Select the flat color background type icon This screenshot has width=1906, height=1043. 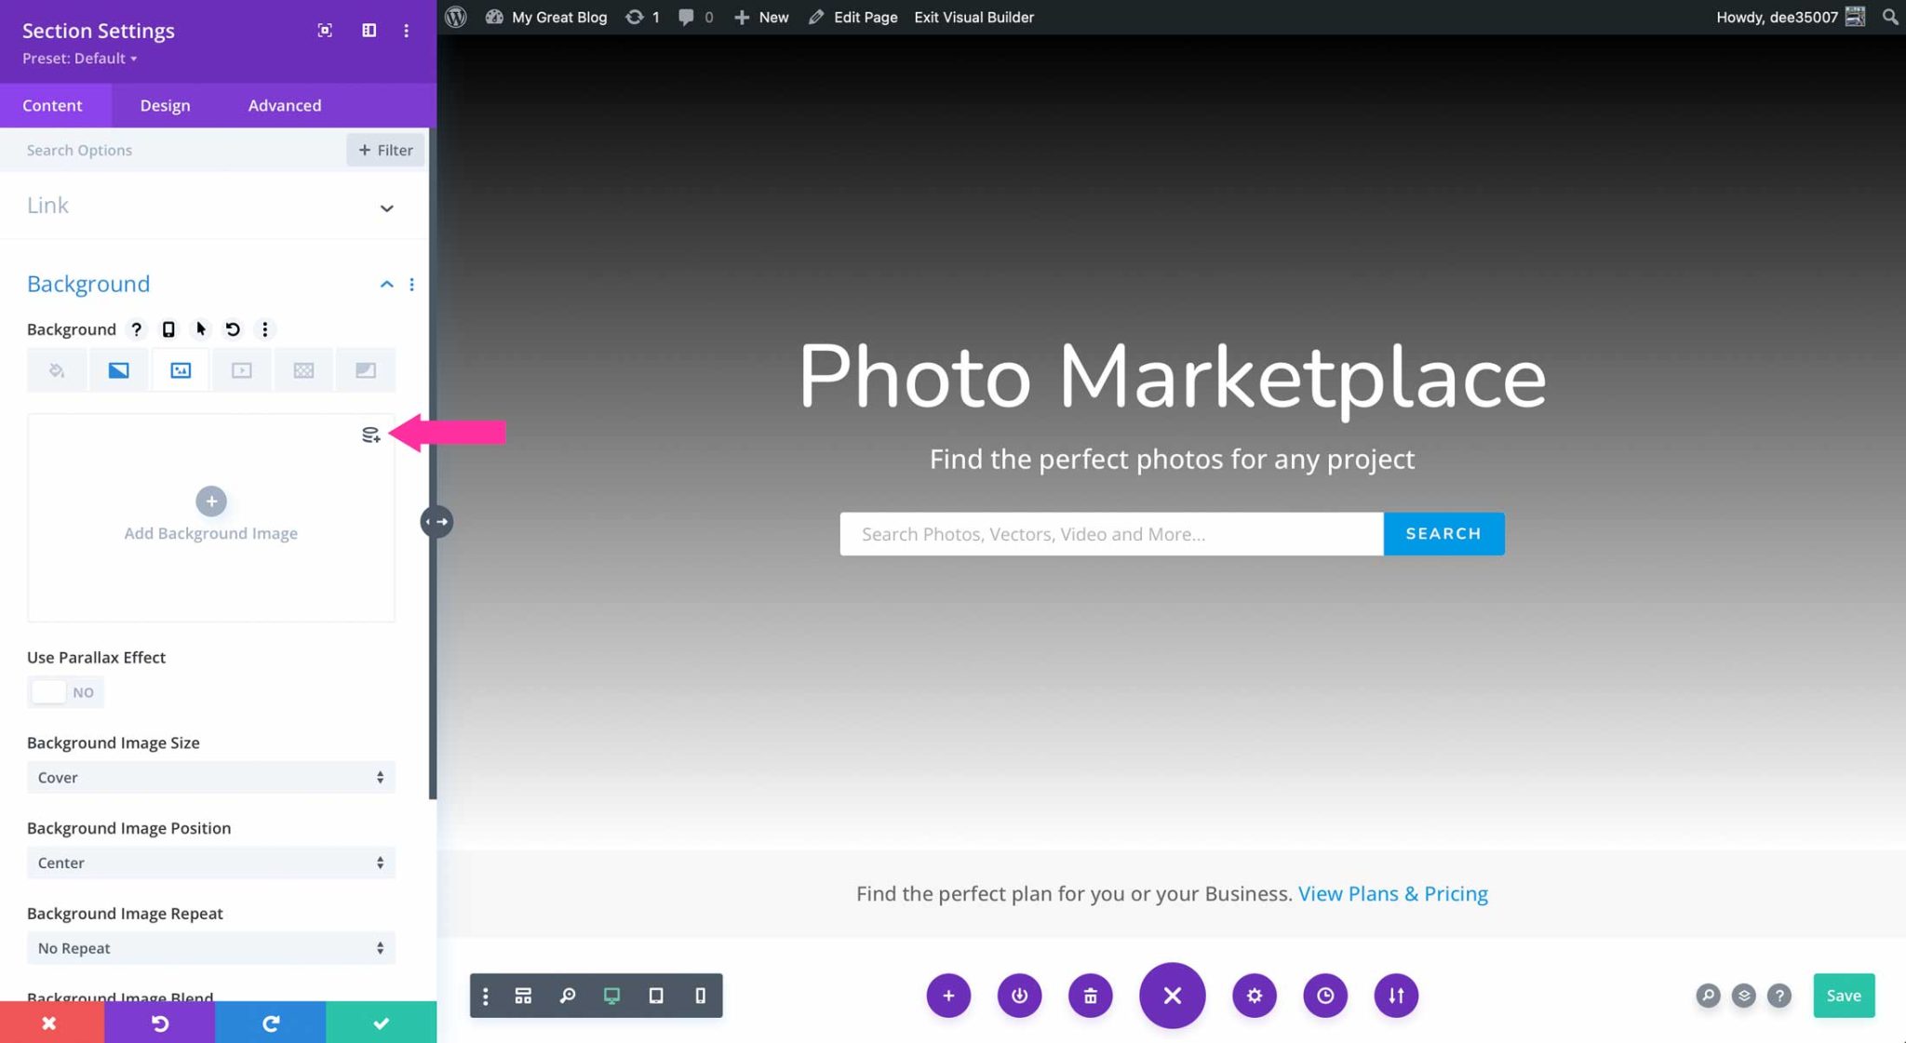(x=57, y=370)
